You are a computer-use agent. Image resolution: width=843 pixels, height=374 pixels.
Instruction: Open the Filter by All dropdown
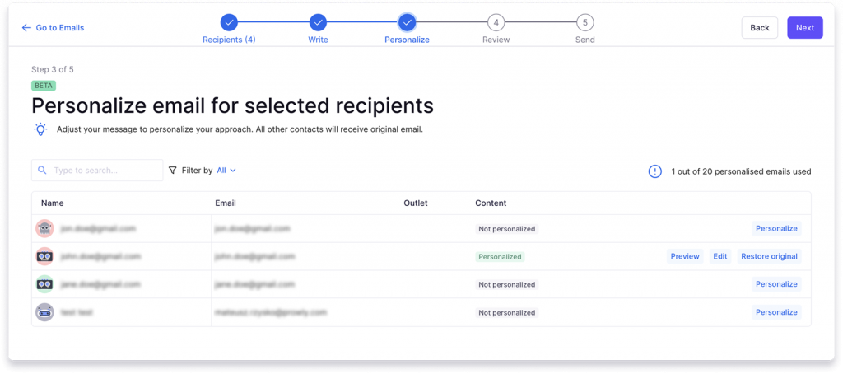226,171
